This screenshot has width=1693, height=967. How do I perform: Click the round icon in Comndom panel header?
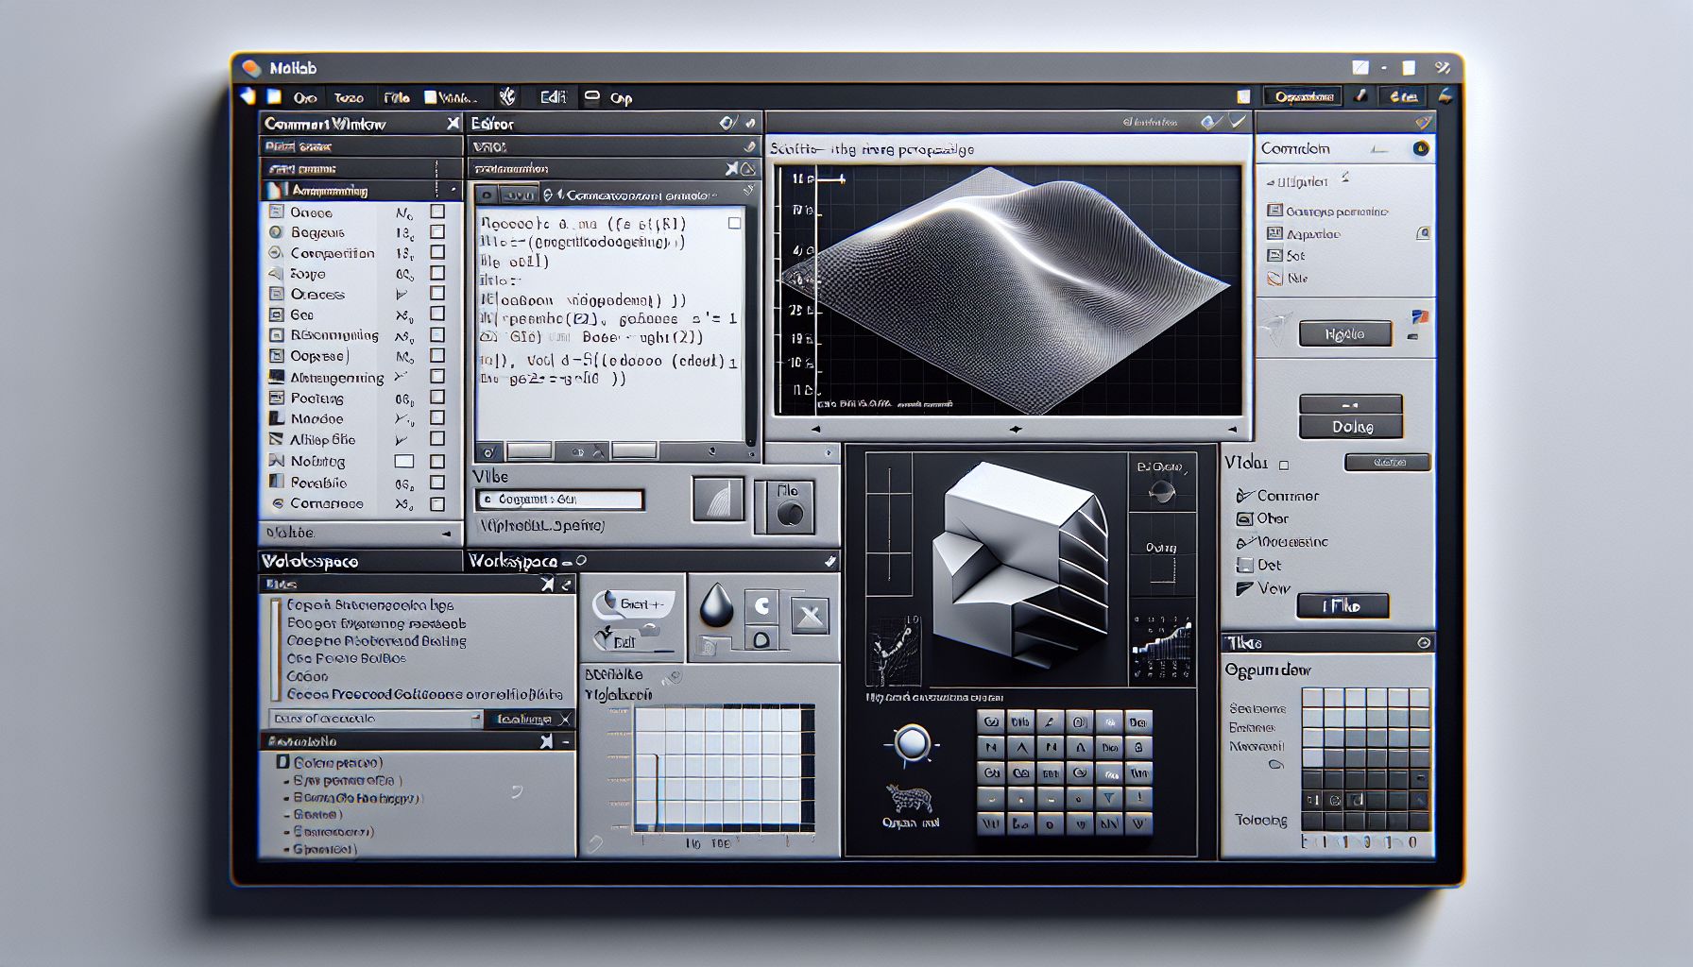[1420, 148]
